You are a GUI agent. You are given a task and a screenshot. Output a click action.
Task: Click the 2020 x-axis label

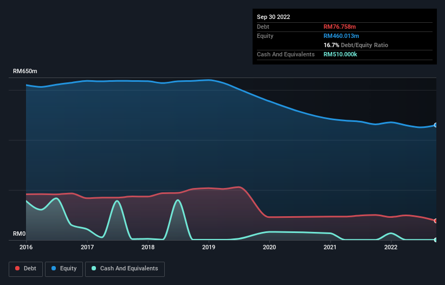tap(269, 247)
